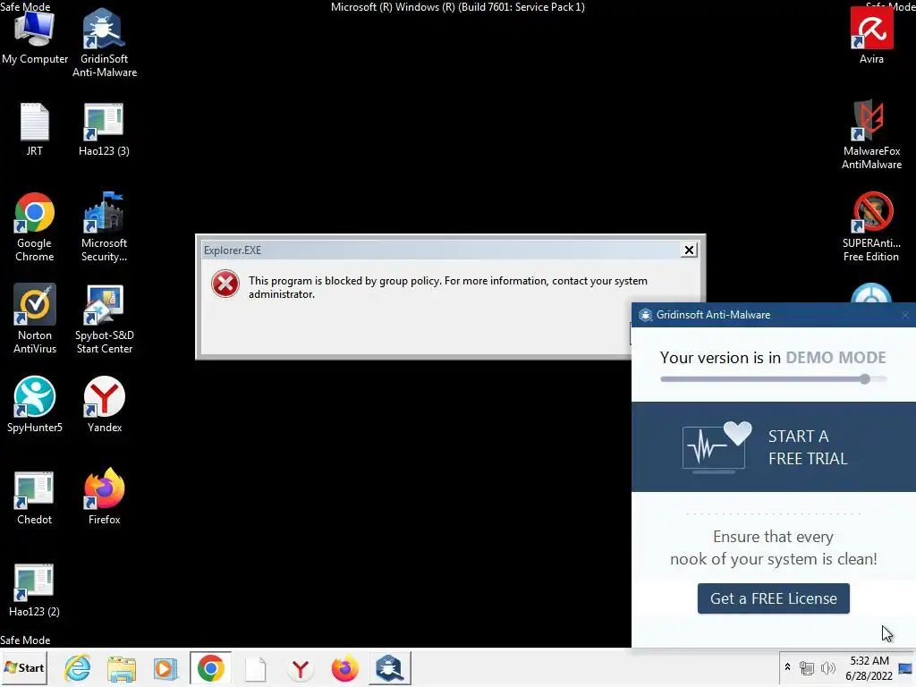Open the JRT file on desktop
916x687 pixels.
(x=35, y=129)
